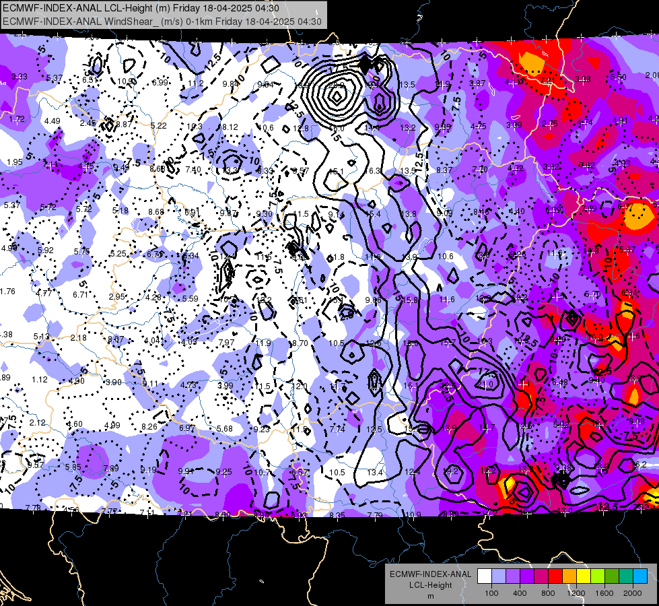This screenshot has height=606, width=659.
Task: Click the map value 11.2
Action: point(196,83)
